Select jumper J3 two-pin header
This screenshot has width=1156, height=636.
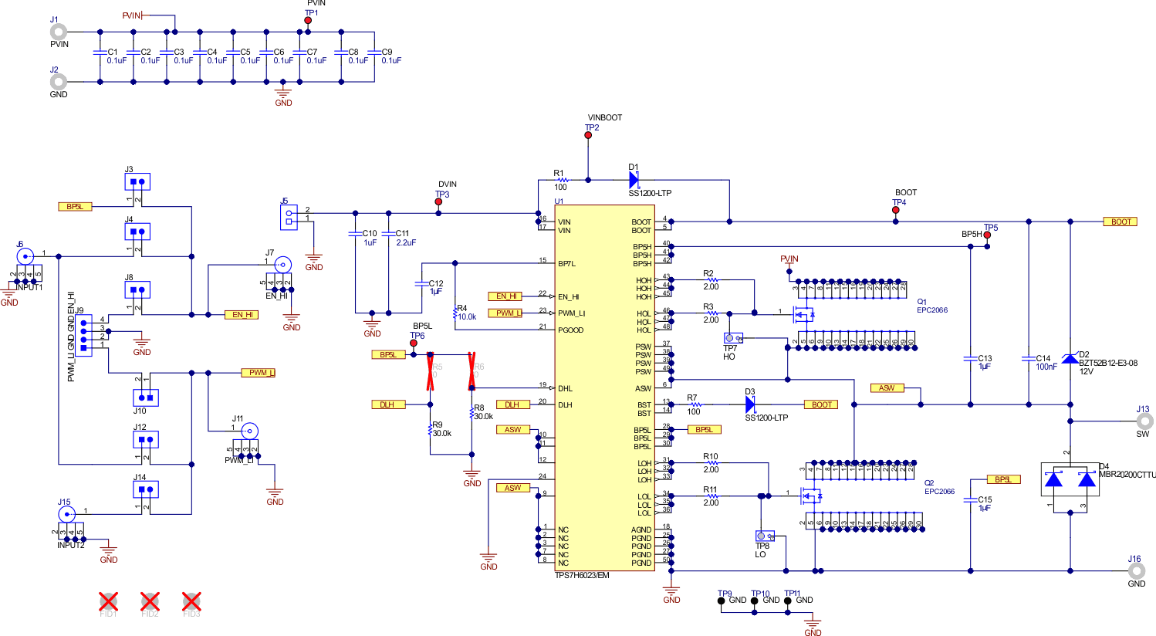[x=137, y=181]
